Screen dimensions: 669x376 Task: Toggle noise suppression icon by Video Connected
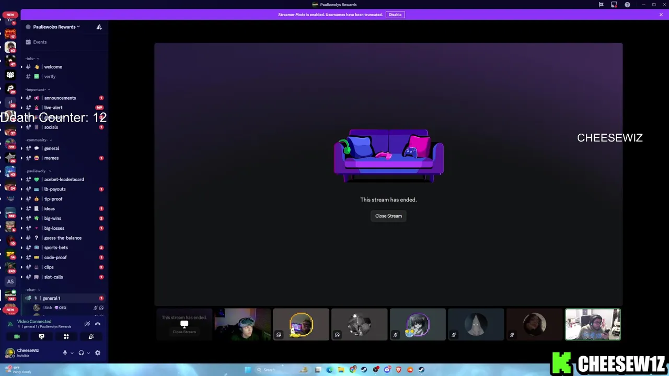87,324
